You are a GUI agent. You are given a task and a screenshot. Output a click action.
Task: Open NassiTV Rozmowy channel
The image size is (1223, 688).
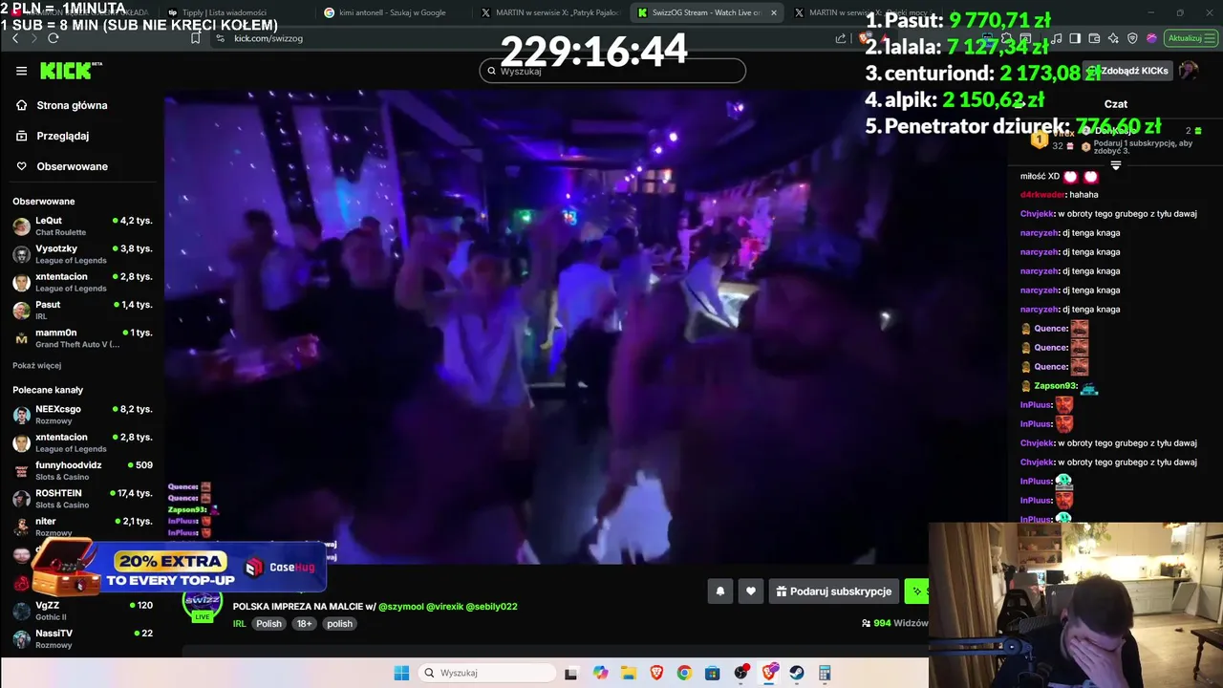[82, 638]
